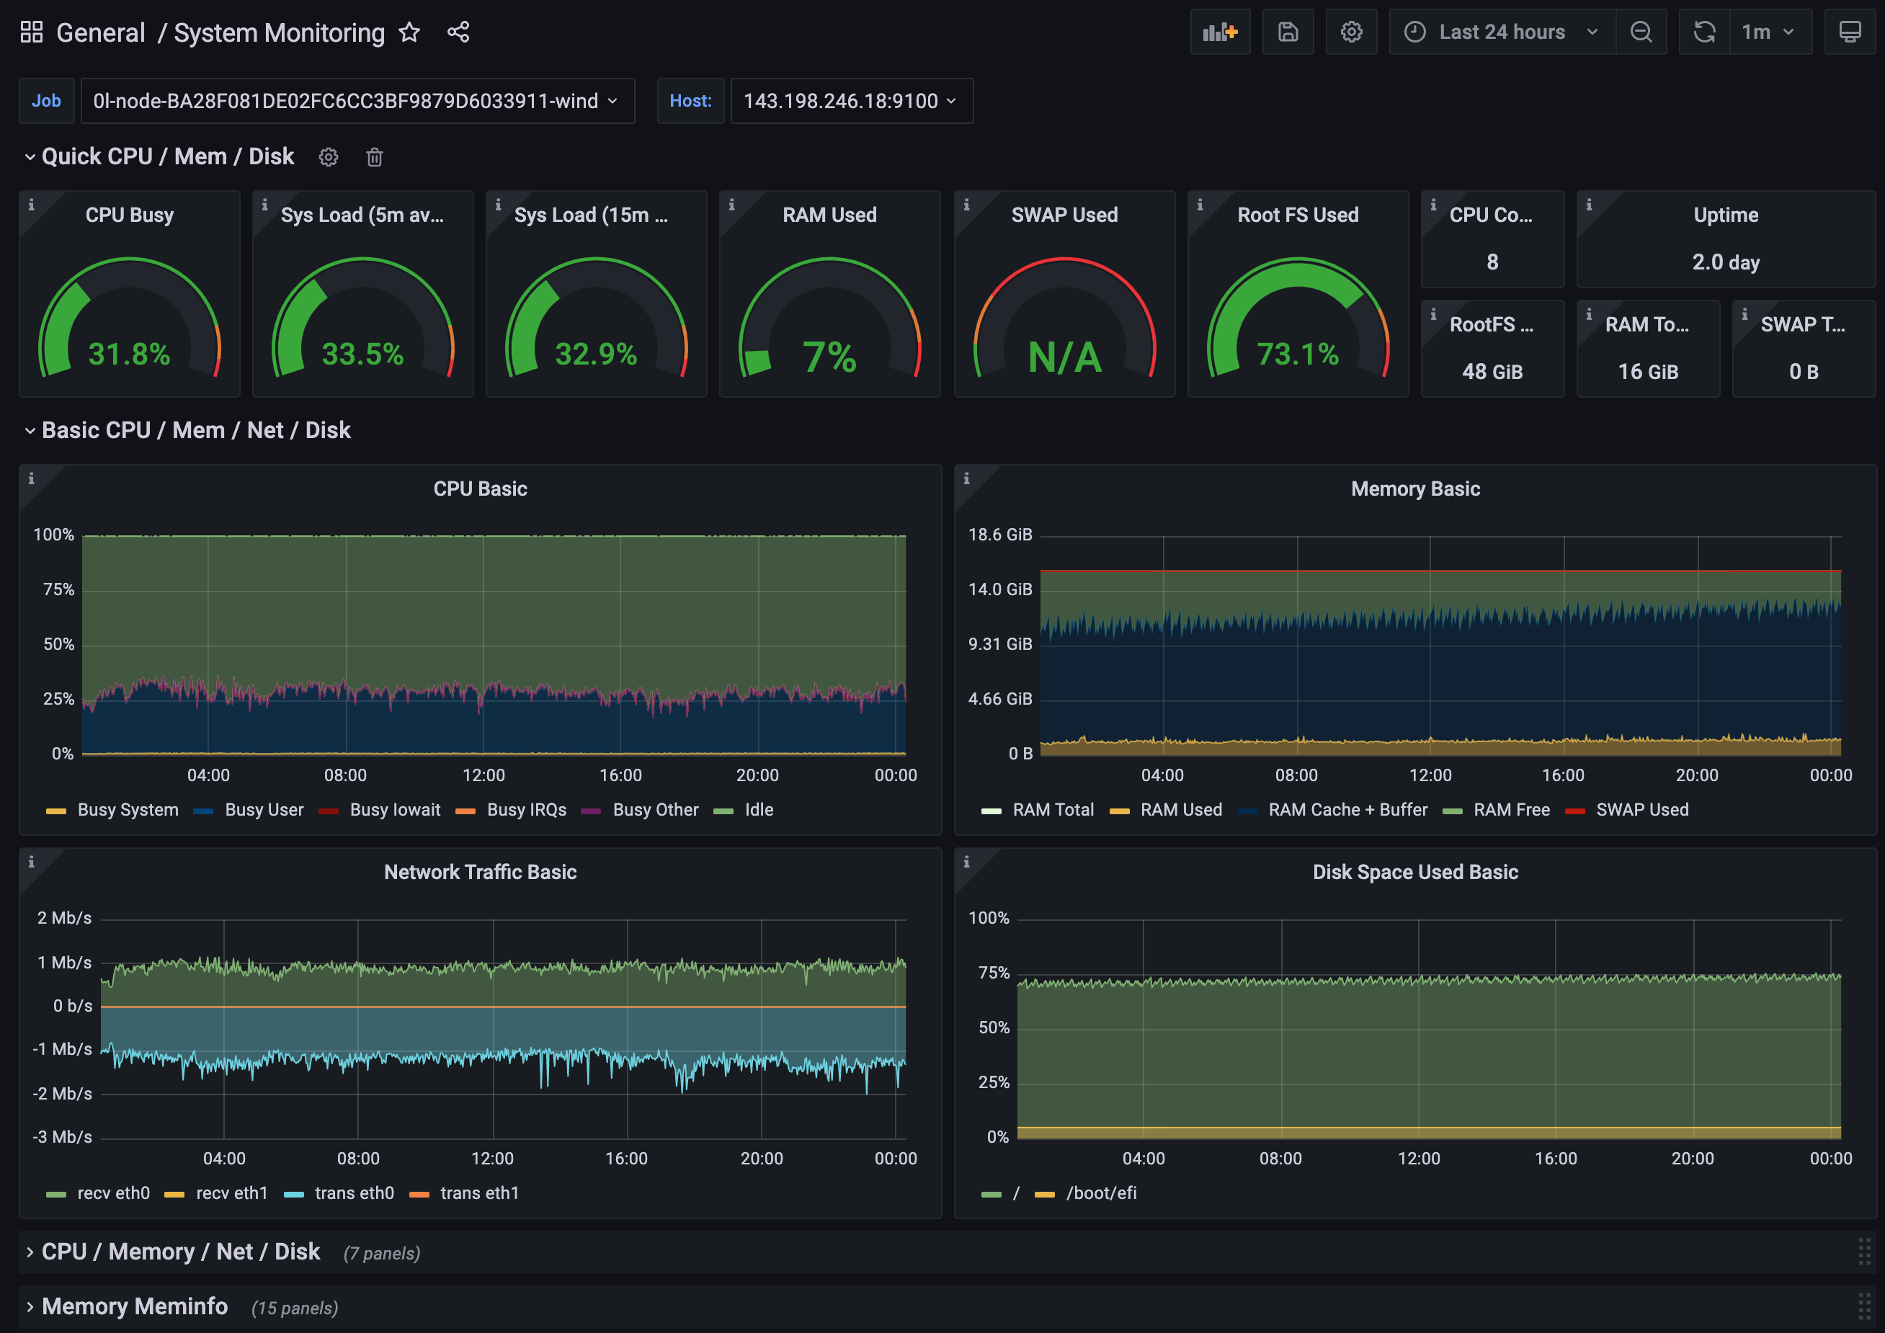
Task: Click the save dashboard icon
Action: coord(1288,30)
